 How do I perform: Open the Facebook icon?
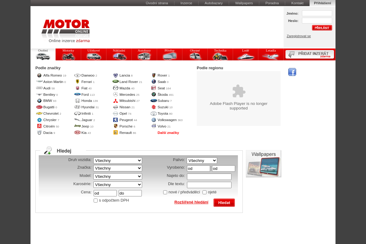coord(292,72)
